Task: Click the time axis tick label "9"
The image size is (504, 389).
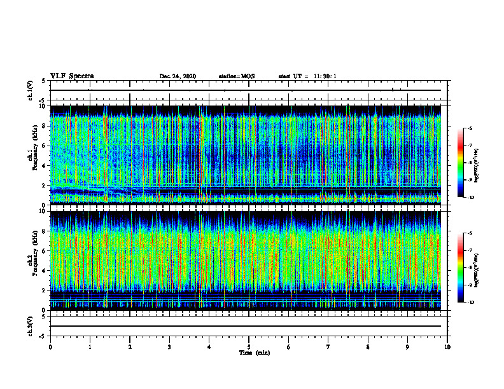Action: point(407,347)
